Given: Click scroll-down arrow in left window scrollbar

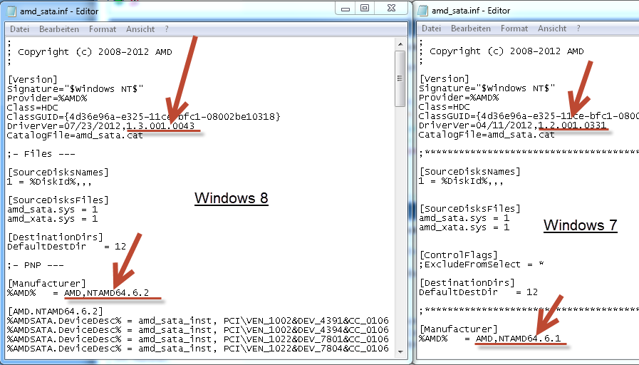Looking at the screenshot, I should (x=400, y=351).
